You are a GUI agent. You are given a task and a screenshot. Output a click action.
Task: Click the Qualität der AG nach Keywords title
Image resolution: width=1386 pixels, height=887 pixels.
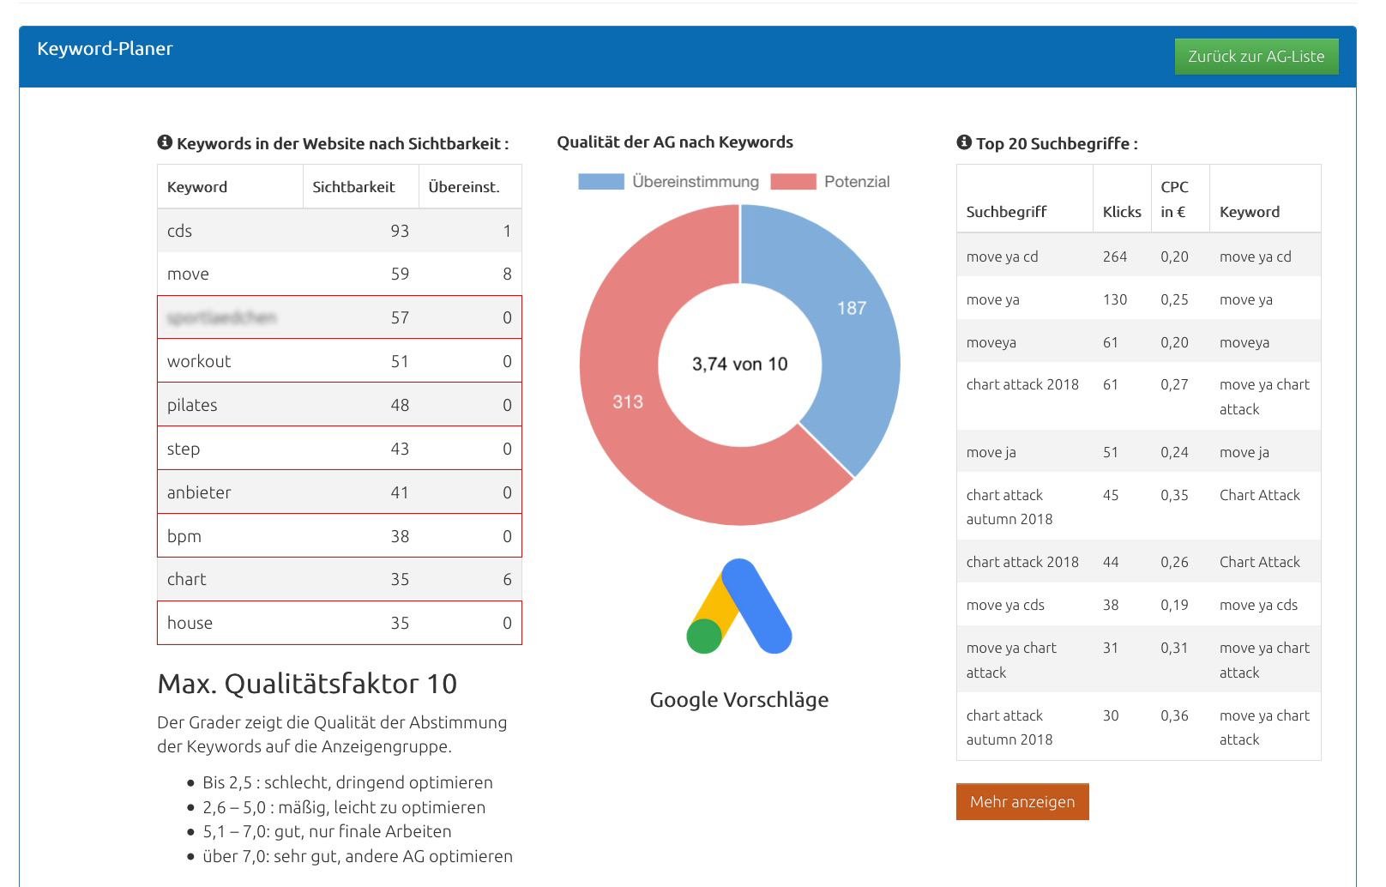coord(675,142)
